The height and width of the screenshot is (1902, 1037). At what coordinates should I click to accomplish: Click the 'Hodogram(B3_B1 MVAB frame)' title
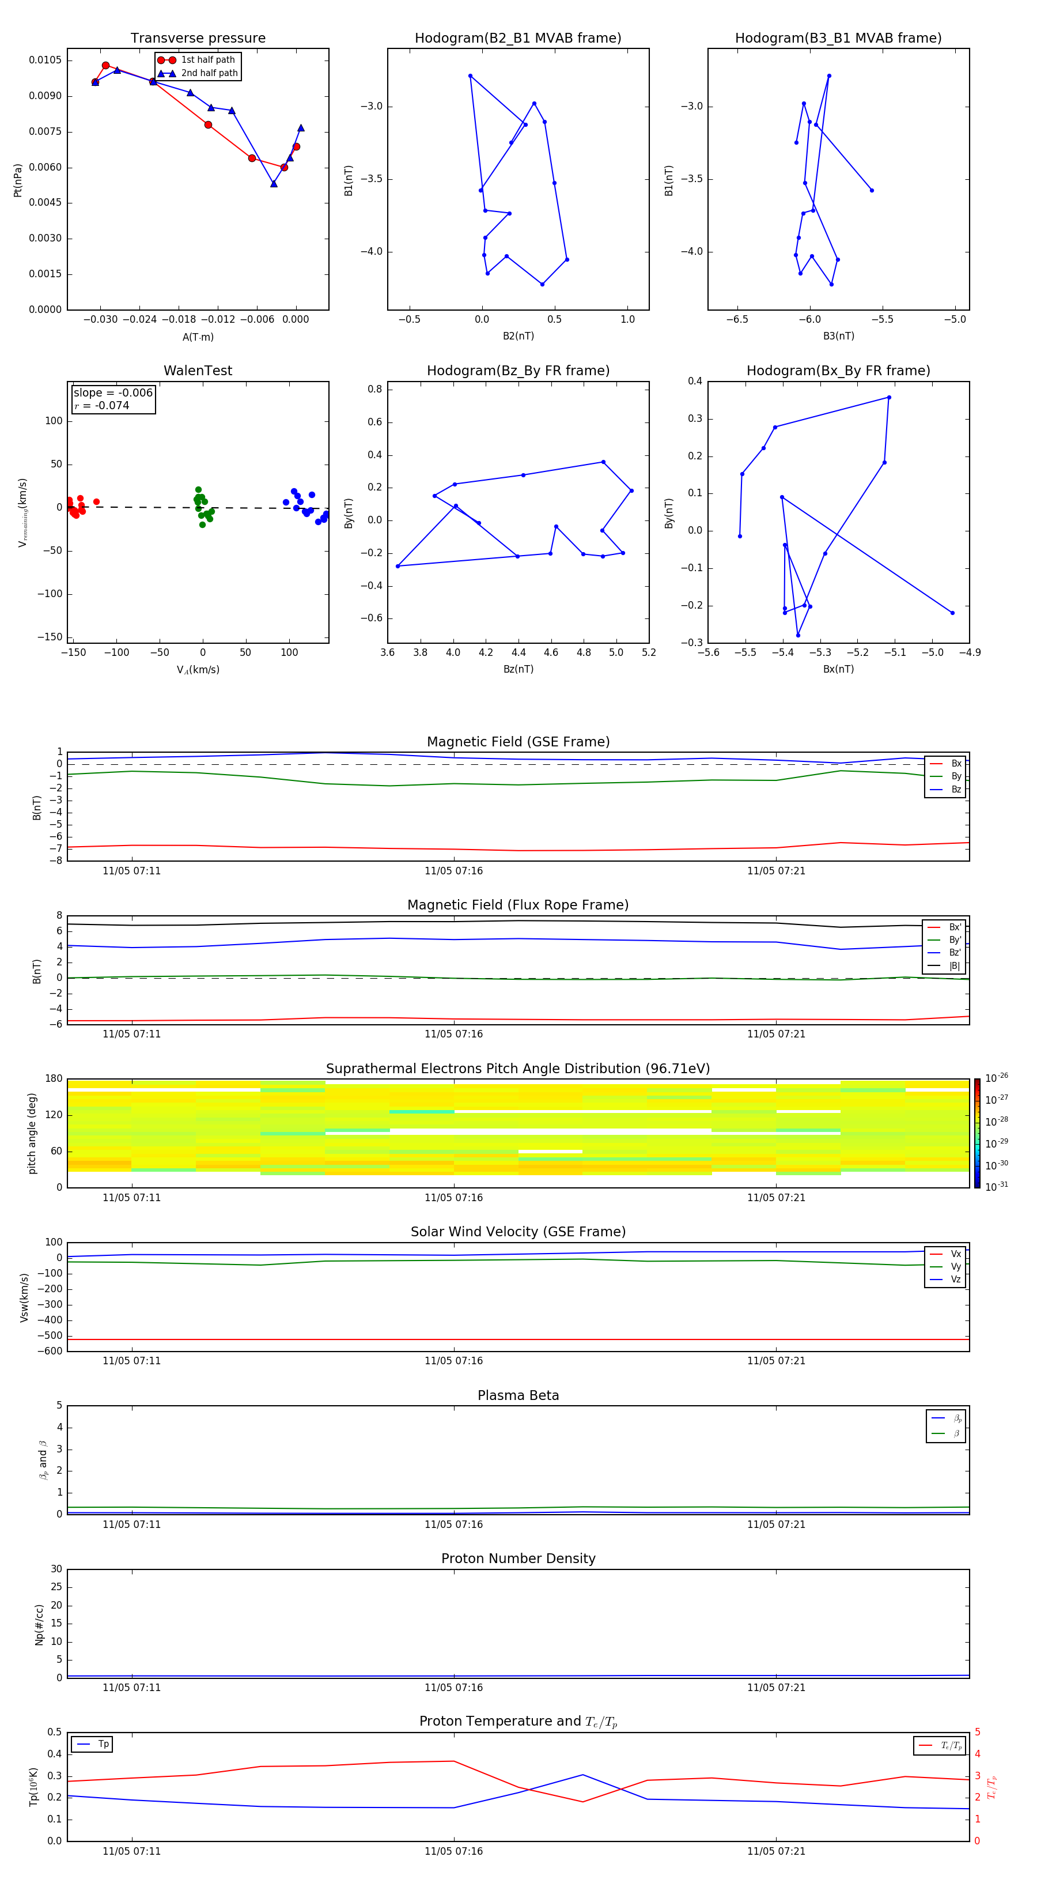pyautogui.click(x=838, y=39)
